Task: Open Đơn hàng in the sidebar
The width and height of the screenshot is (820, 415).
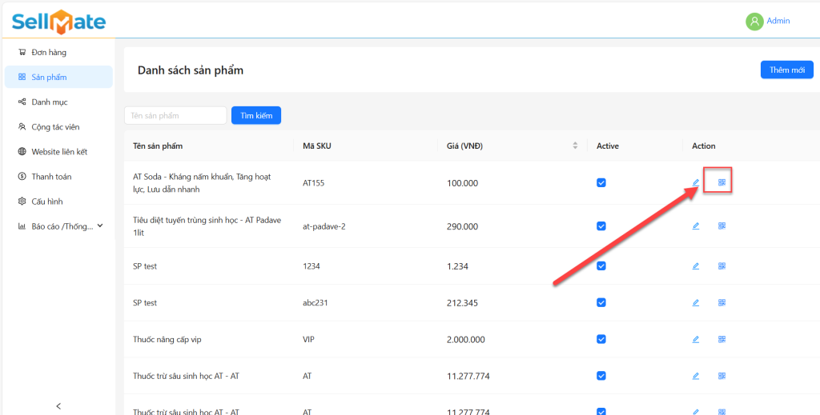Action: (49, 53)
